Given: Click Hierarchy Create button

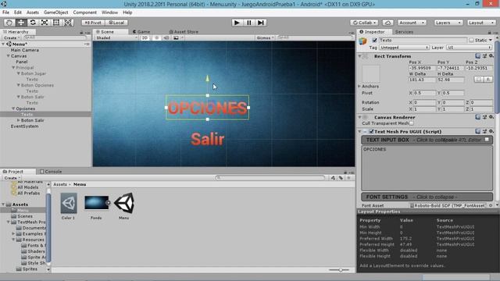Looking at the screenshot, I should [11, 37].
